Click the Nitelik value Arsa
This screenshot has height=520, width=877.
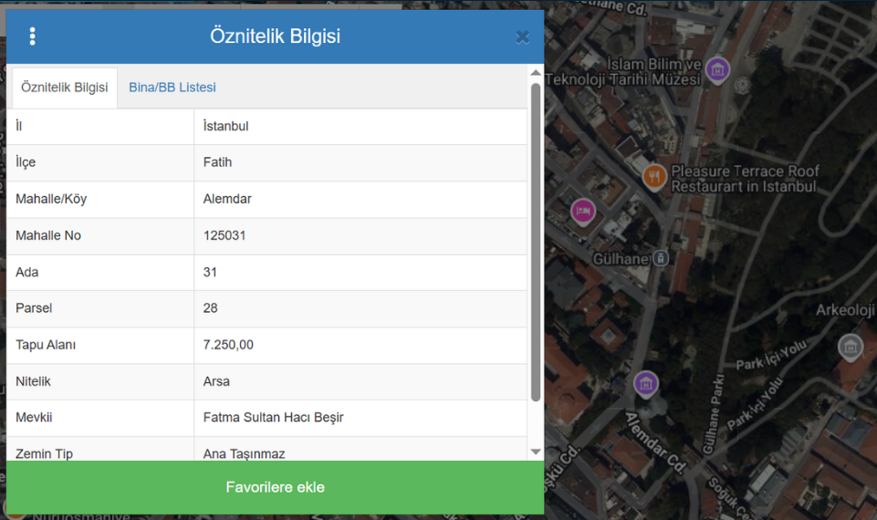point(216,381)
